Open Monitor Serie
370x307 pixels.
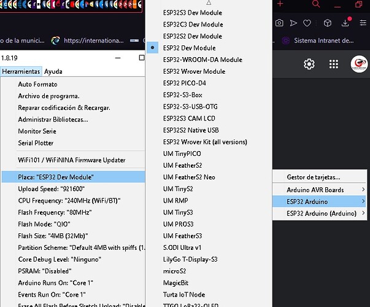(x=73, y=131)
